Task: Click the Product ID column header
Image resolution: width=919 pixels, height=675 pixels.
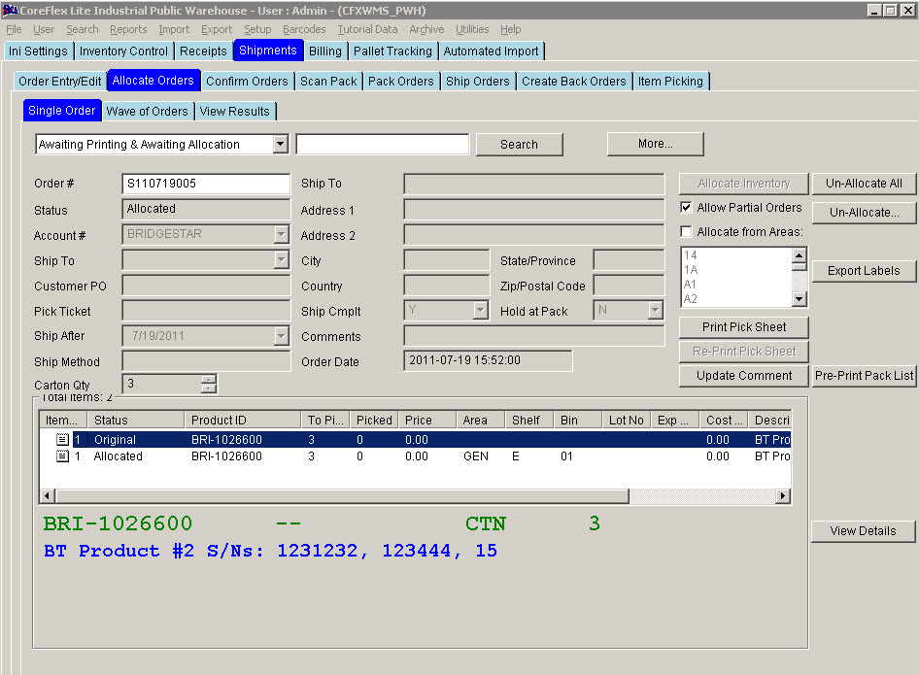Action: (x=243, y=421)
